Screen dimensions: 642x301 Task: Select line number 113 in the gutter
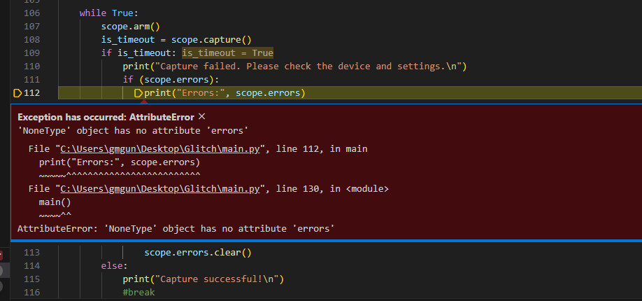pos(32,253)
